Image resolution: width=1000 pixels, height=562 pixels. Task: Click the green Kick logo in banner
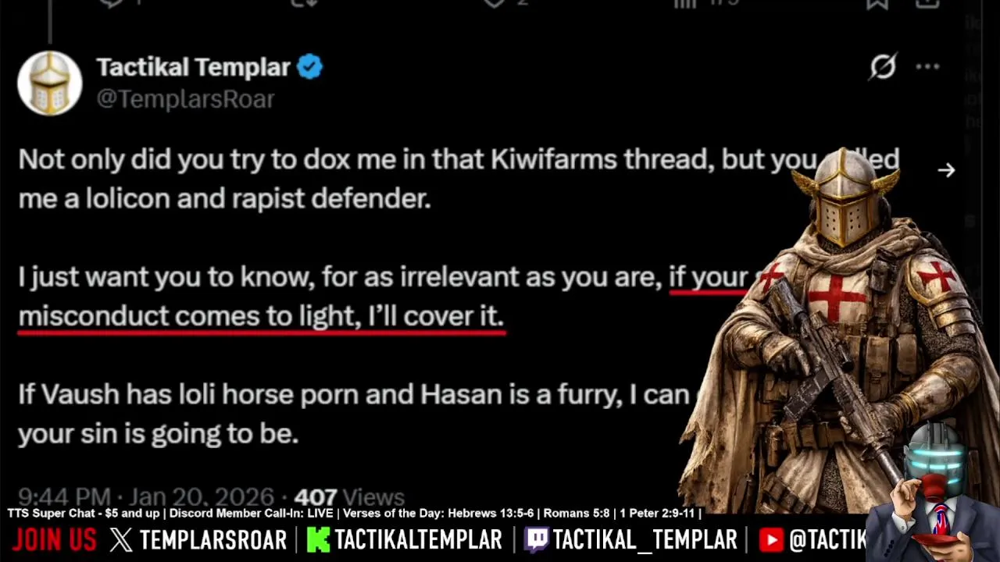point(318,539)
